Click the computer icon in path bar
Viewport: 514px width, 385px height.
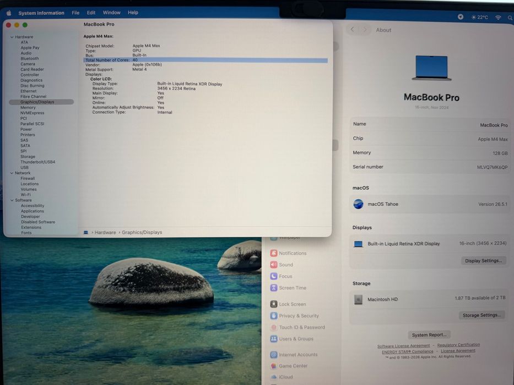coord(86,233)
